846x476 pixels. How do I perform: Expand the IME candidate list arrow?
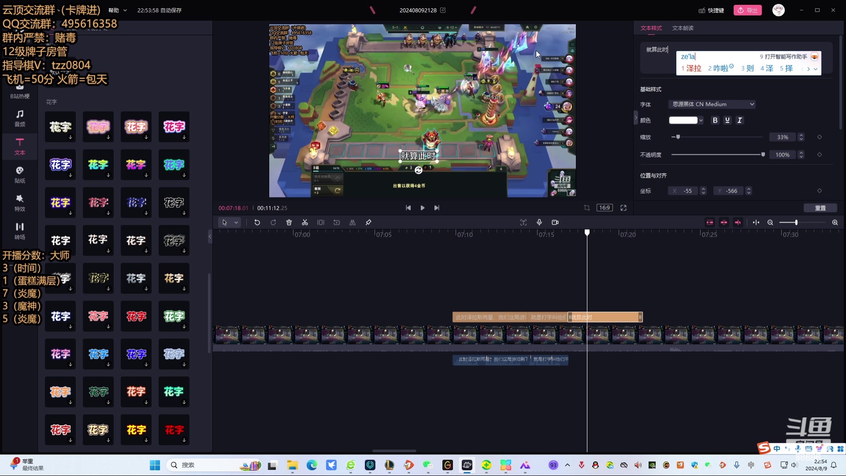(x=816, y=69)
